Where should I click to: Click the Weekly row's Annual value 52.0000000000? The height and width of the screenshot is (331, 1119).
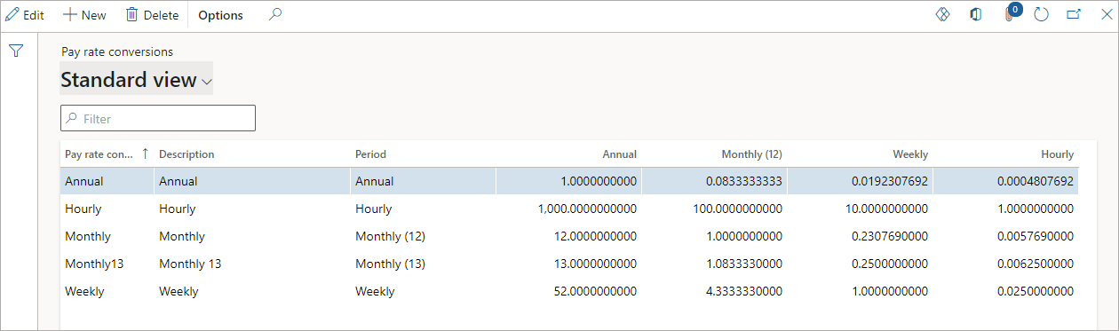(x=586, y=291)
